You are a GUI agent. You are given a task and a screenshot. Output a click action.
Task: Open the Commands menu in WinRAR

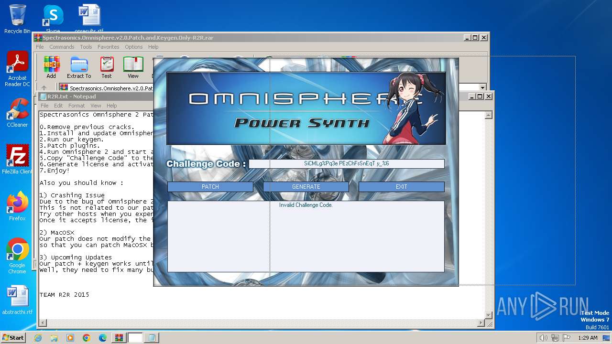click(x=62, y=47)
